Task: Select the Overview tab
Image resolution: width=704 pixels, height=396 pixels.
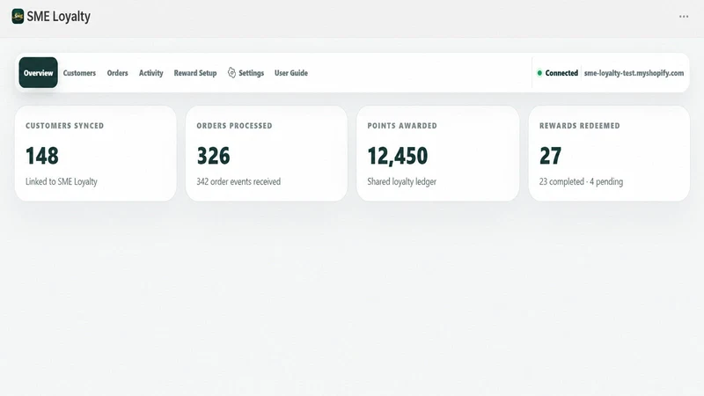Action: pos(38,73)
